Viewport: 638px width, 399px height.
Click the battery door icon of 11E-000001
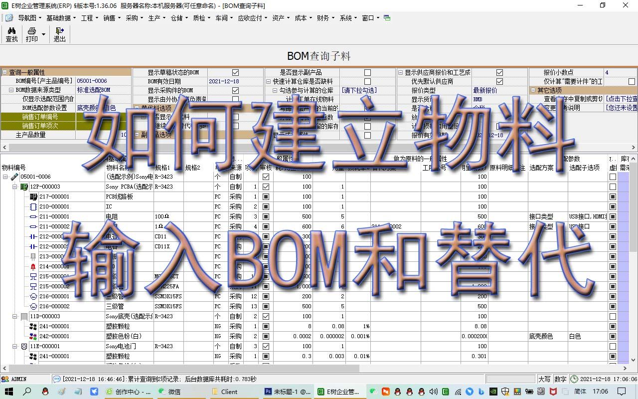(24, 346)
